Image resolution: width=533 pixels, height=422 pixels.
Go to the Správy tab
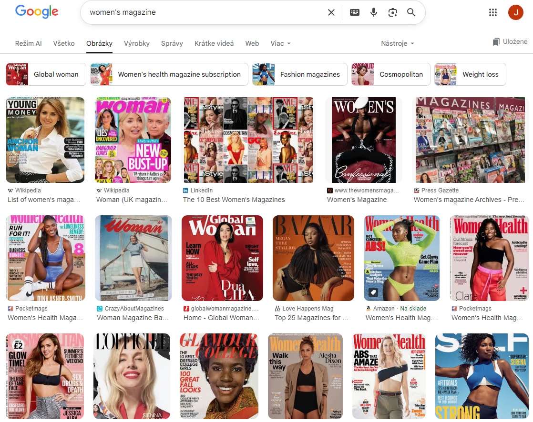(172, 43)
